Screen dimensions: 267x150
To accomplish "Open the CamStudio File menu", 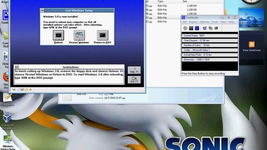I will tap(184, 22).
